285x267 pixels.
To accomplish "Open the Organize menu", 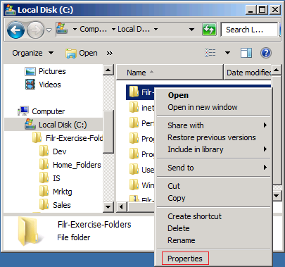I will point(33,53).
